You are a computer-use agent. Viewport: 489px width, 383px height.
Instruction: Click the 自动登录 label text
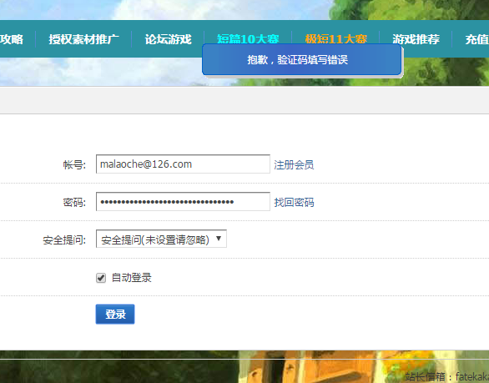[x=132, y=278]
